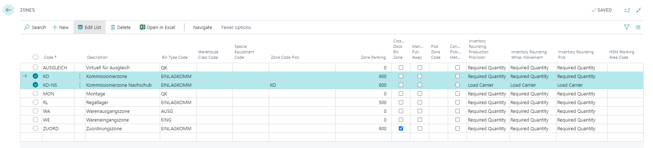Deselect the checked KO row

click(35, 76)
